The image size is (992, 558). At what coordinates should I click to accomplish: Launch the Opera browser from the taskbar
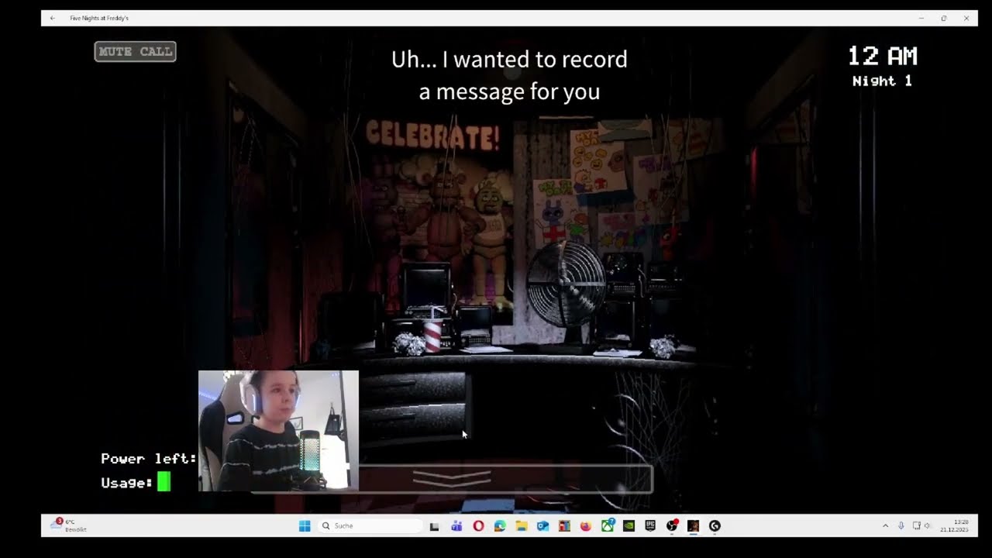coord(478,526)
